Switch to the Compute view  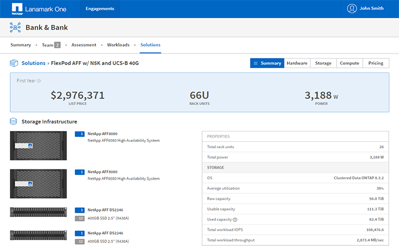point(349,63)
